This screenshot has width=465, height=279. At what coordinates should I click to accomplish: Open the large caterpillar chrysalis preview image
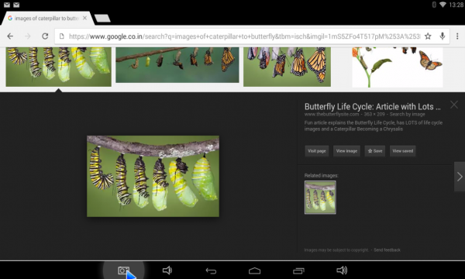[153, 176]
